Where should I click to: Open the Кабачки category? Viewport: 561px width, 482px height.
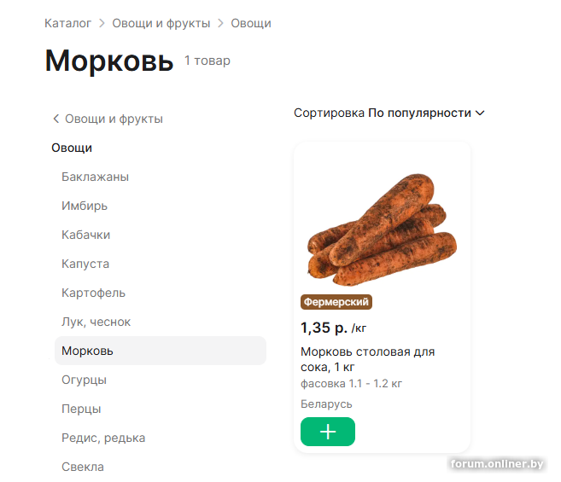[x=85, y=235]
